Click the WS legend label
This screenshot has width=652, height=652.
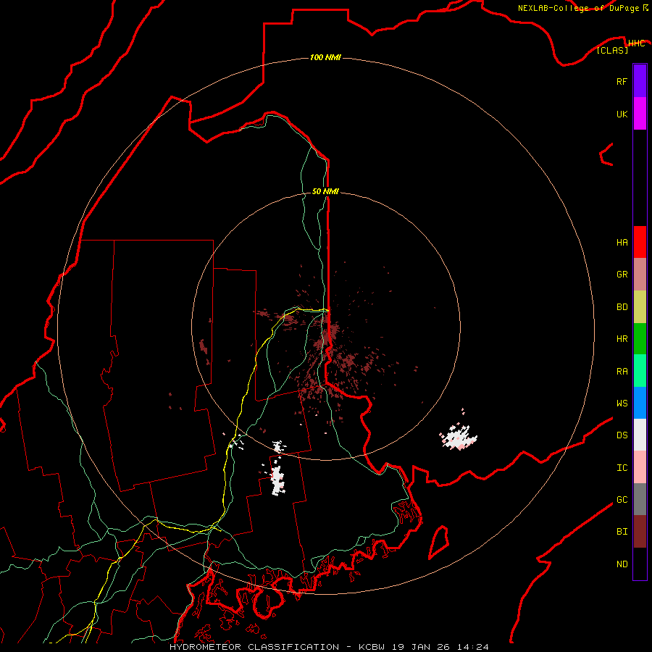pos(622,403)
